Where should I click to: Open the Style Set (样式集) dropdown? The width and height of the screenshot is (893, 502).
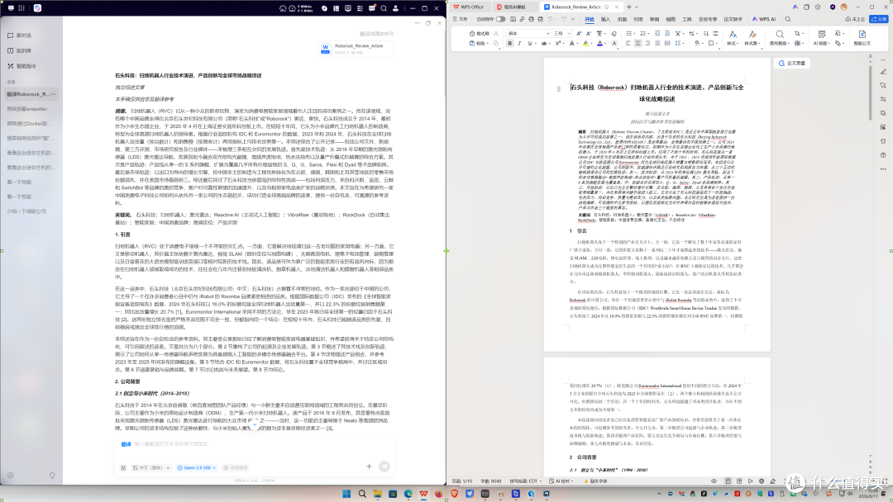tap(752, 37)
